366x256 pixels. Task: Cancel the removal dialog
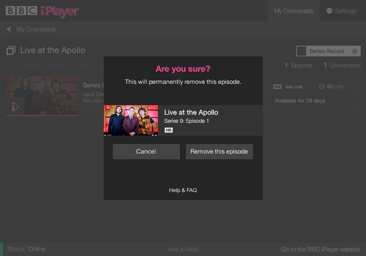pyautogui.click(x=146, y=152)
